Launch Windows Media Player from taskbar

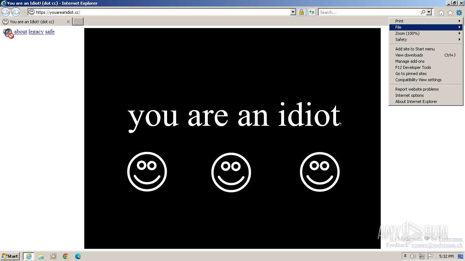click(53, 256)
